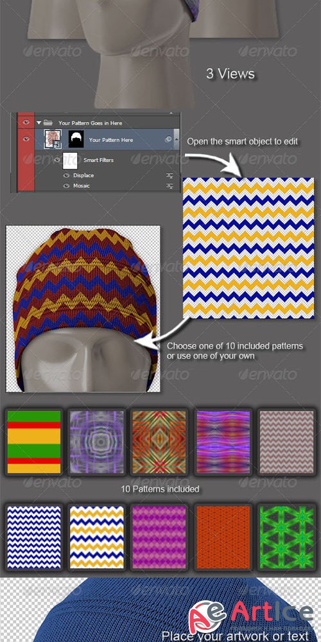
Task: Open Mosaic filter blending options icon
Action: click(x=169, y=186)
